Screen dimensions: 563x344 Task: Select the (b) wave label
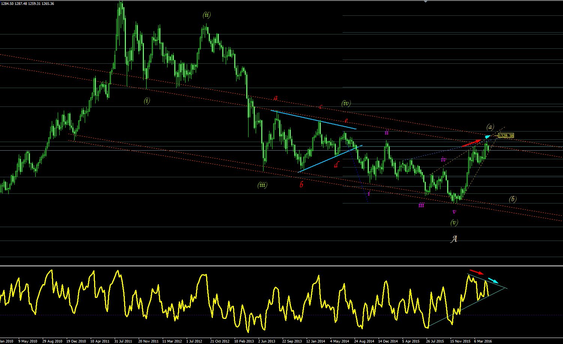[x=513, y=199]
